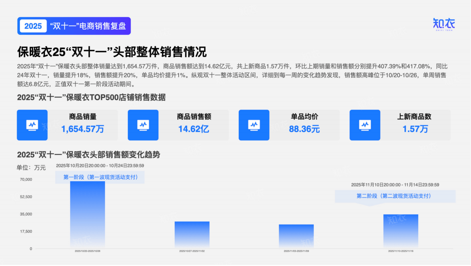This screenshot has height=266, width=471.
Task: Click the 1,654.57万 sales volume figure
Action: 83,129
